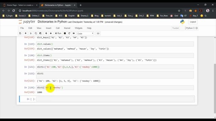The image size is (216, 121).
Task: Open the cell type Code dropdown
Action: coord(85,34)
